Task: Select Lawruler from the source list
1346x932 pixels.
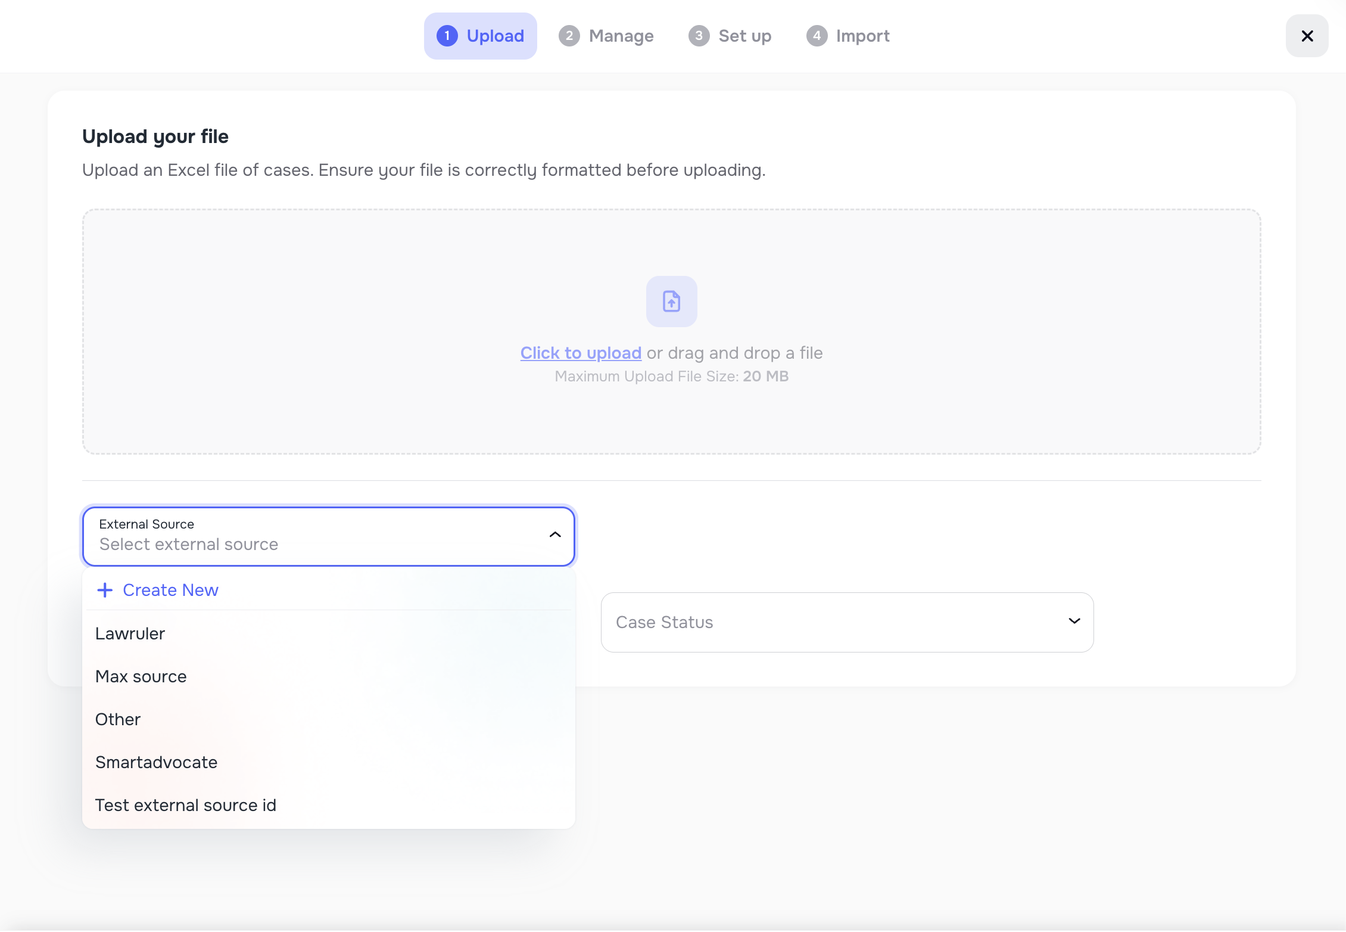Action: point(130,633)
